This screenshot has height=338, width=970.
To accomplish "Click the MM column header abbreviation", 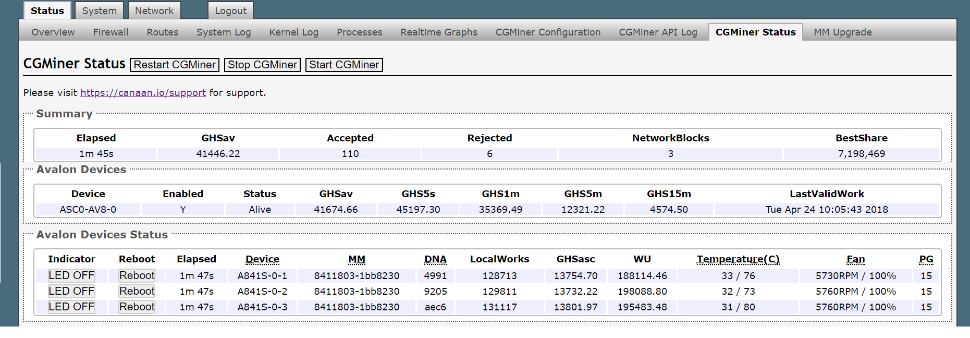I will (x=357, y=259).
